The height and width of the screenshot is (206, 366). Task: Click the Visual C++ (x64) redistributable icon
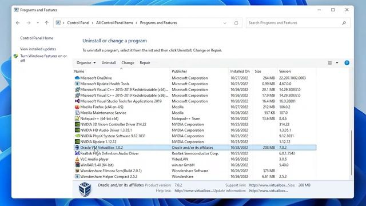pyautogui.click(x=77, y=90)
